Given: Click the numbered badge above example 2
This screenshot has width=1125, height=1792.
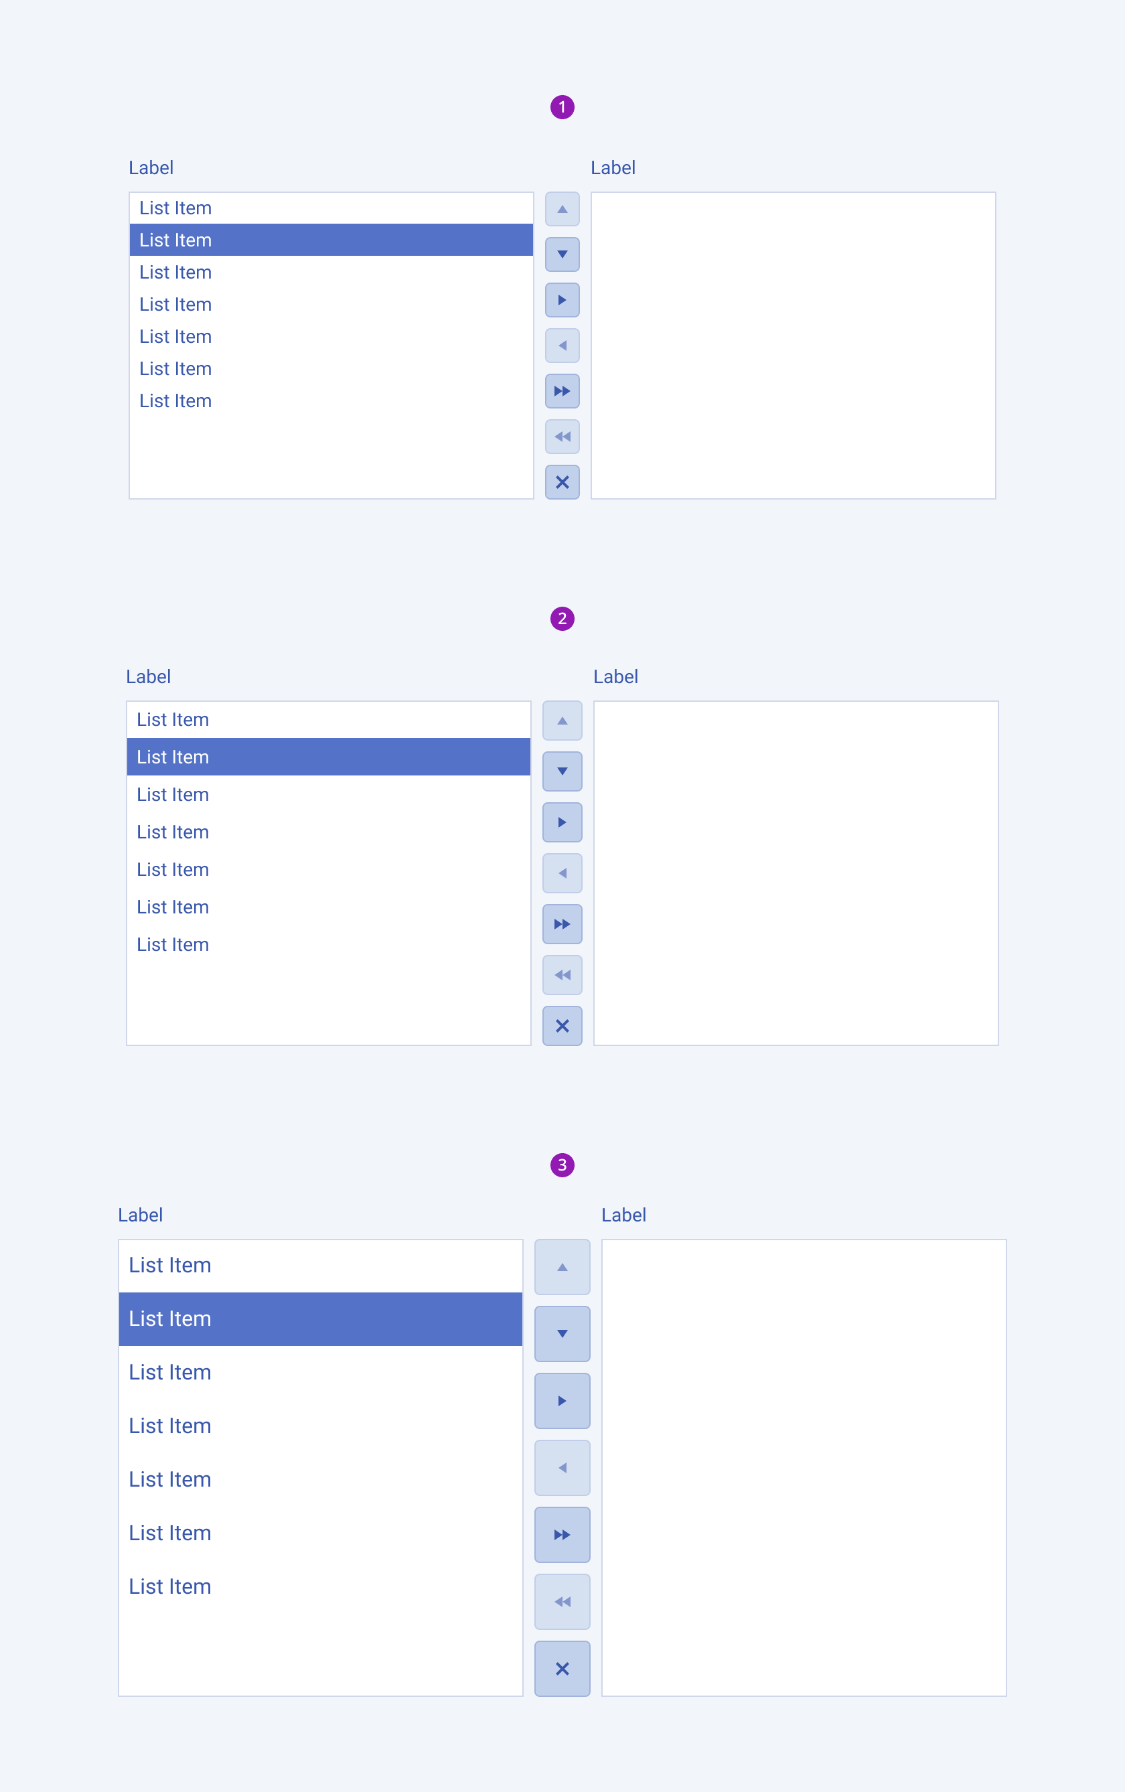Looking at the screenshot, I should coord(562,617).
